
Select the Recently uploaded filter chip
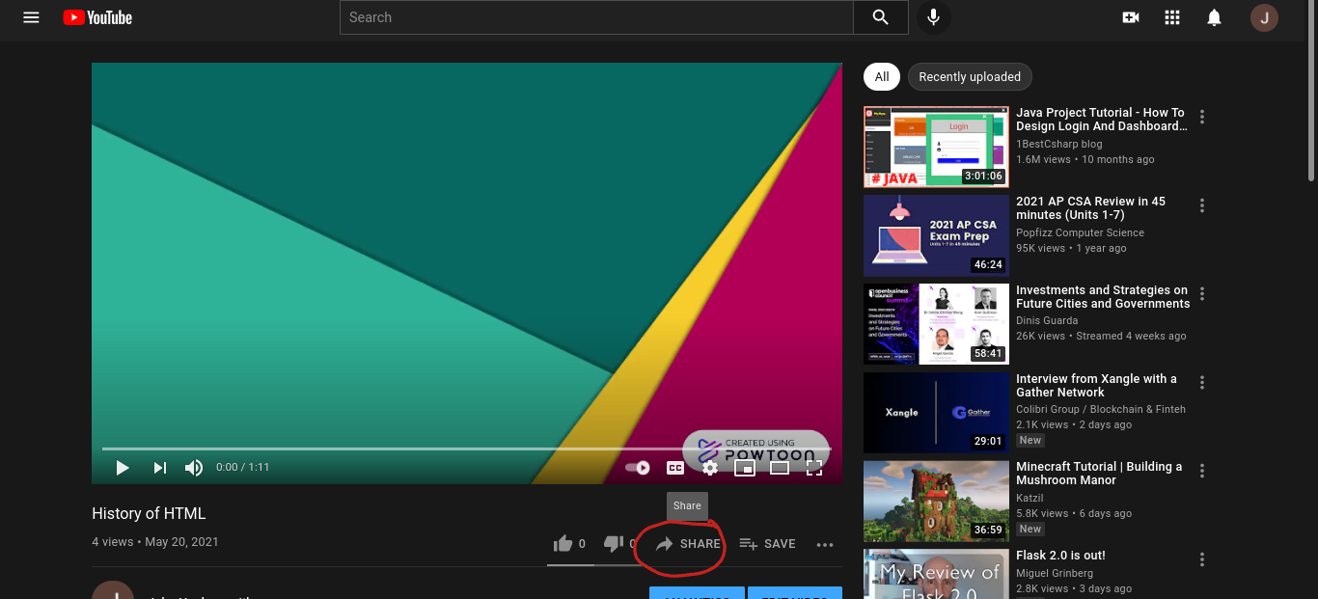[x=970, y=77]
